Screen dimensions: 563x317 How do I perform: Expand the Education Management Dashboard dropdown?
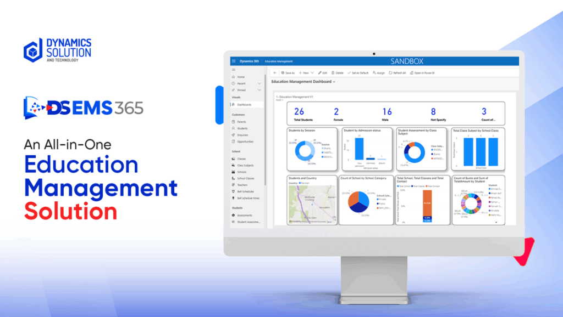pyautogui.click(x=334, y=81)
